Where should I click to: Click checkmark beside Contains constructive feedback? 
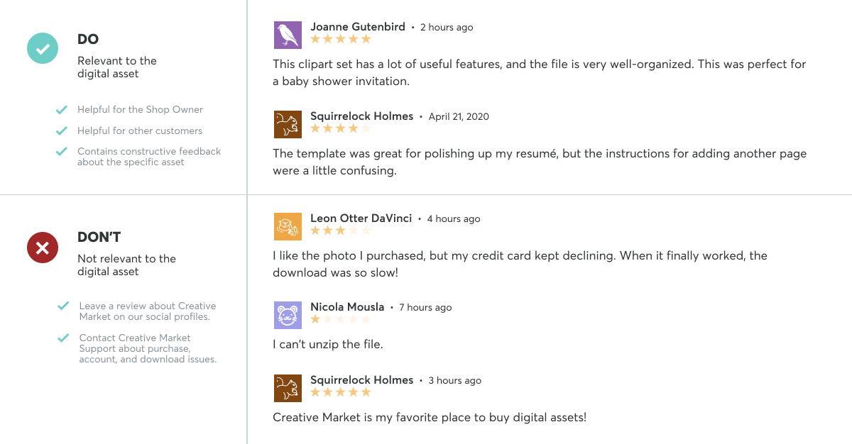tap(62, 152)
